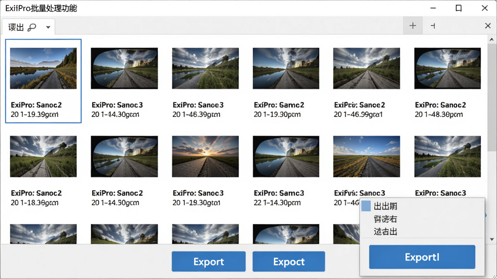This screenshot has width=497, height=279.
Task: Click the caption date text 22 1-14.30pm
Action: point(277,203)
